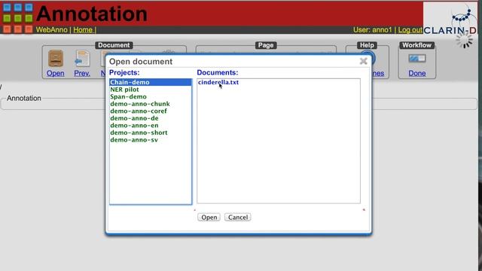Select the demo-anno-de project
Image resolution: width=482 pixels, height=271 pixels.
click(x=151, y=118)
